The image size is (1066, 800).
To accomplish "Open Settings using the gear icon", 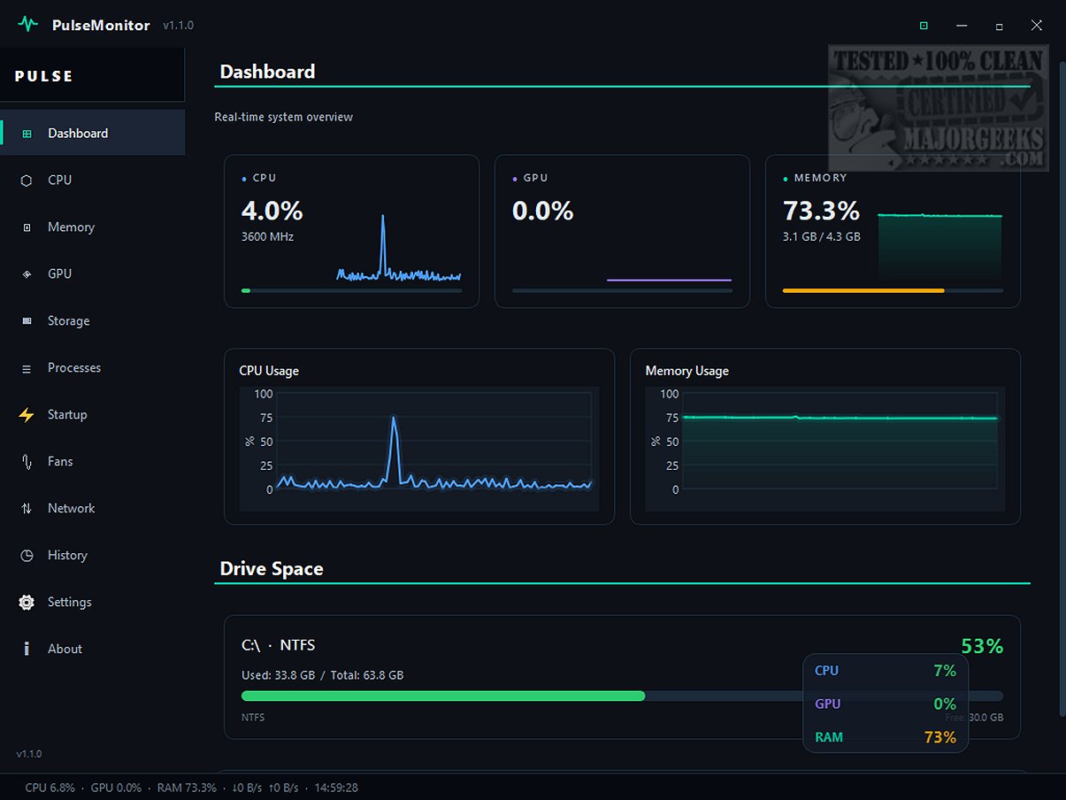I will [27, 603].
